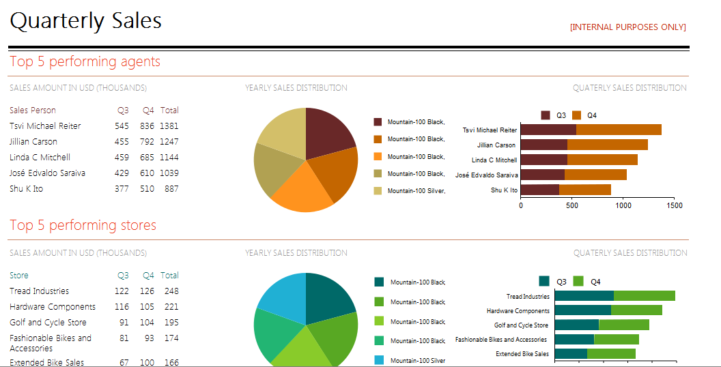Select the Top 5 performing agents heading

pos(85,61)
